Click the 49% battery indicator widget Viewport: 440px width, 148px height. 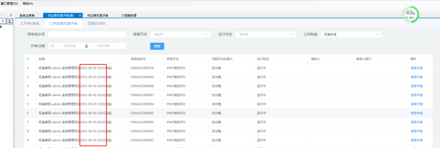[411, 14]
